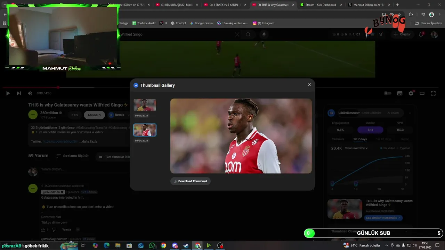
Task: Open the 360edition channel name
Action: pyautogui.click(x=49, y=113)
